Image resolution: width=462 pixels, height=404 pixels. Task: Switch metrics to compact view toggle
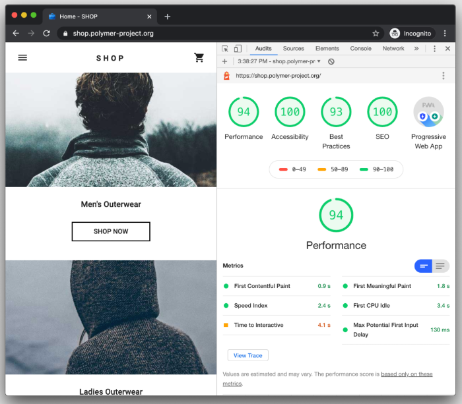[423, 266]
